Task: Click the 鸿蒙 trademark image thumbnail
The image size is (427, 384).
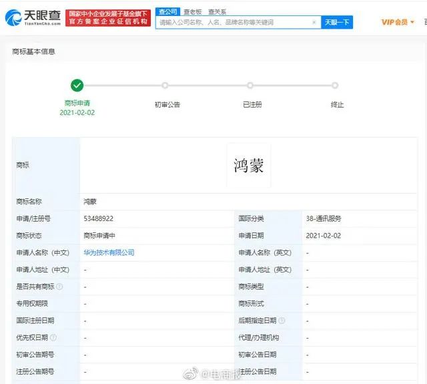Action: click(249, 166)
